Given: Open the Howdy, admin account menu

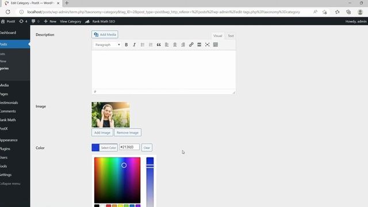Looking at the screenshot, I should pyautogui.click(x=356, y=21).
